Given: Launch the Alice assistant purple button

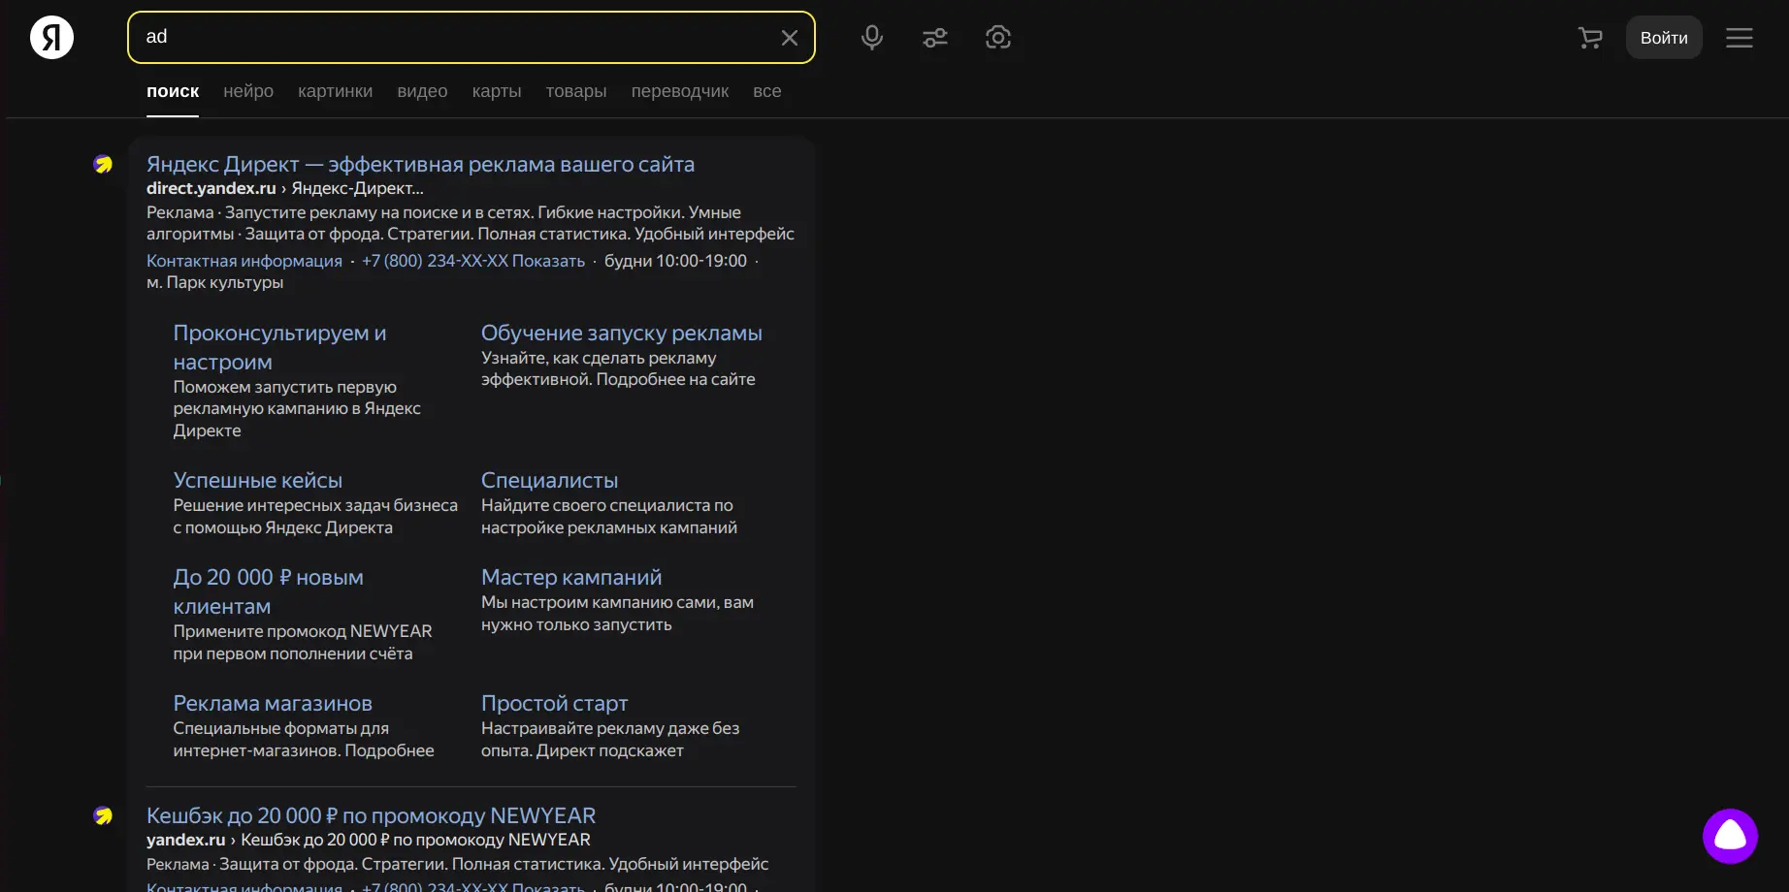Looking at the screenshot, I should (x=1730, y=836).
